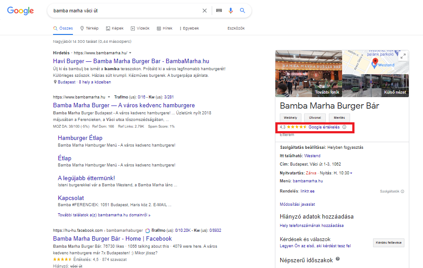Open the Térkép search tab
423x268 pixels.
pos(91,28)
